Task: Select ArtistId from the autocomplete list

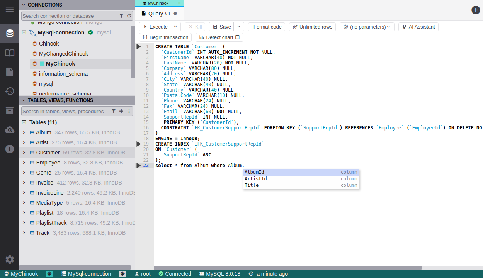Action: pos(255,179)
